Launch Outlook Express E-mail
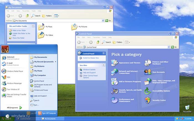 pyautogui.click(x=11, y=64)
